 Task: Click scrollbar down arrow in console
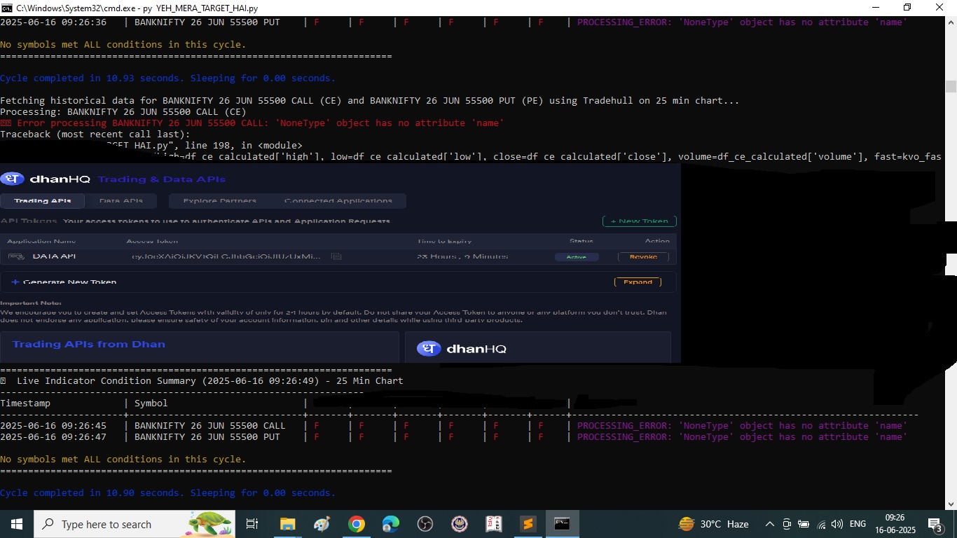pyautogui.click(x=951, y=503)
